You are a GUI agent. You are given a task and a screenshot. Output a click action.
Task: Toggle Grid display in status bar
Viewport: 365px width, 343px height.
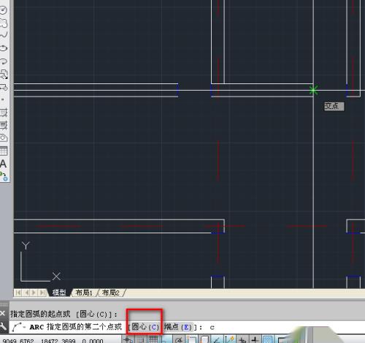coord(153,339)
